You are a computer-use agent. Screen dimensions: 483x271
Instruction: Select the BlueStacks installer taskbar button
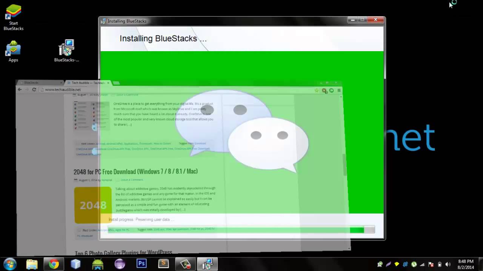207,264
